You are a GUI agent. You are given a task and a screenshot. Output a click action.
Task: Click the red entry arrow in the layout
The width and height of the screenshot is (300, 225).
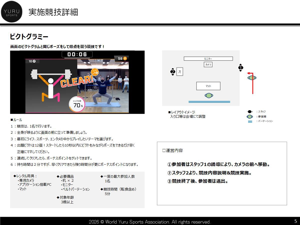coord(250,83)
